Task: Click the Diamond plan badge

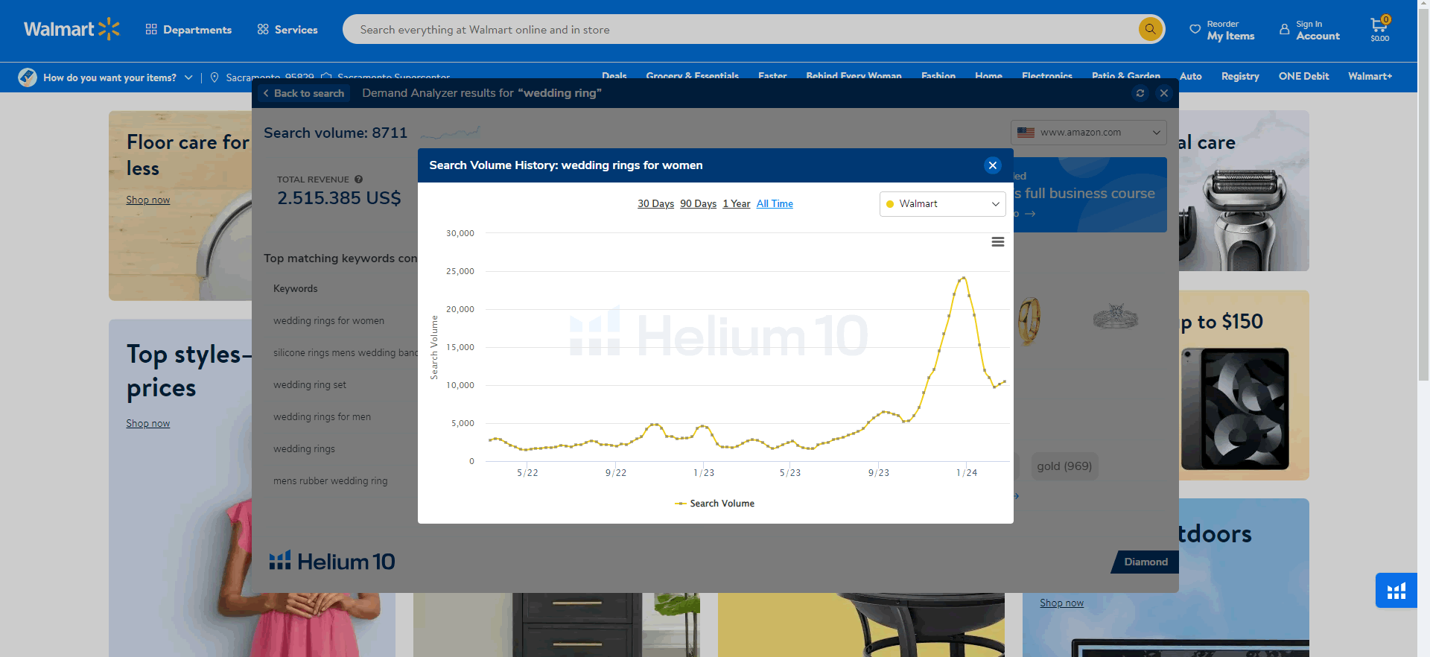Action: [x=1145, y=562]
